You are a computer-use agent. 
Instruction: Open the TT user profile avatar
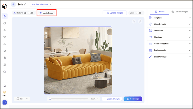coord(5,102)
